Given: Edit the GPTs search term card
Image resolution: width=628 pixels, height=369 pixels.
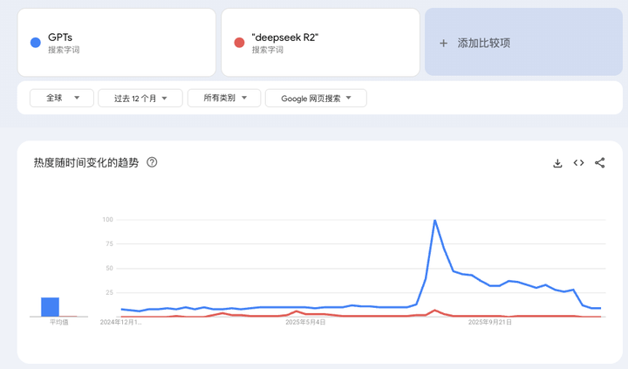Looking at the screenshot, I should (116, 43).
